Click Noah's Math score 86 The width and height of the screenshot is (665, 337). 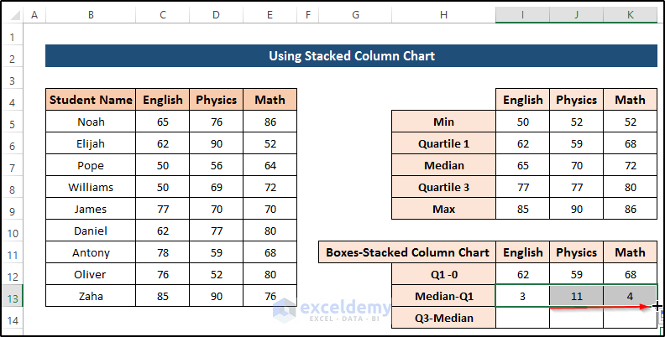tap(270, 122)
